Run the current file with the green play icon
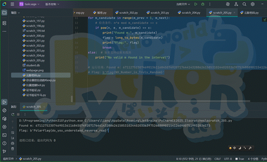 coord(196,4)
